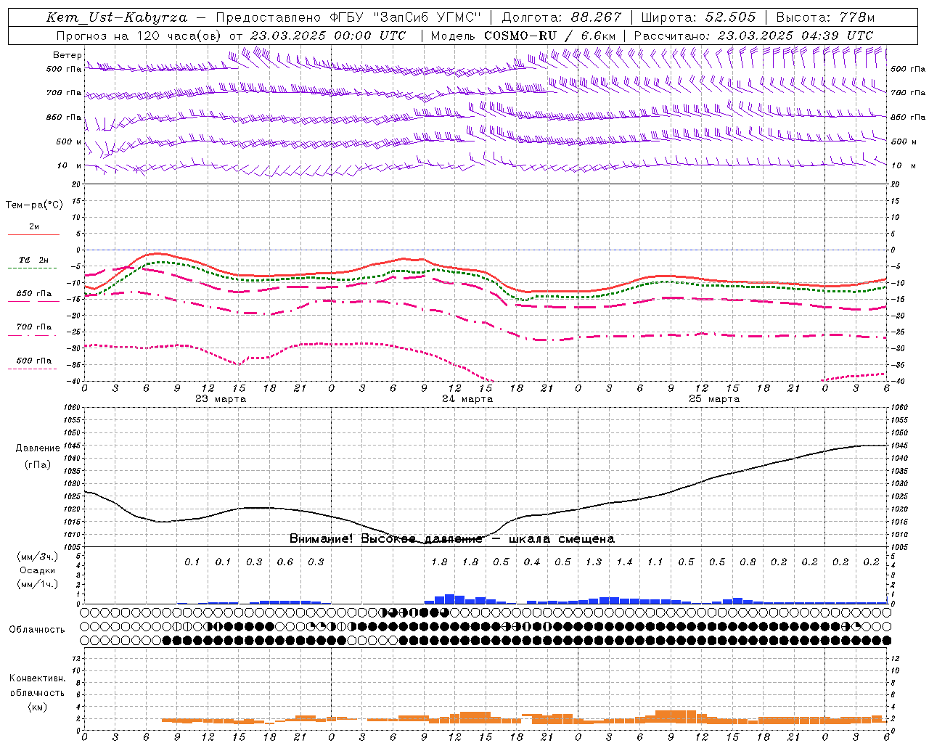Click the Тем-ра(°C) axis title

[34, 205]
